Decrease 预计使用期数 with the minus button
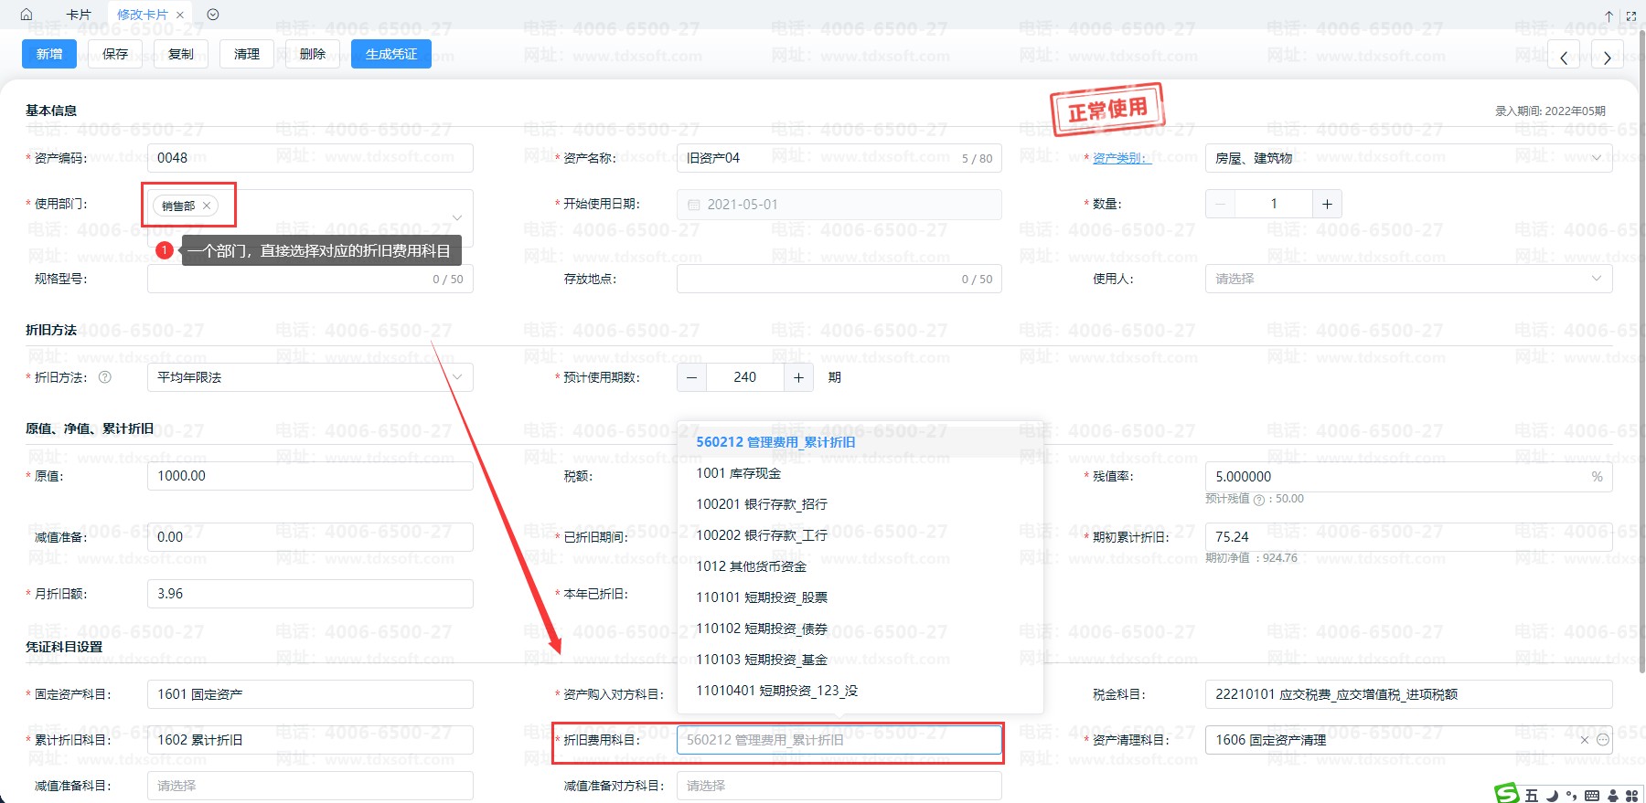This screenshot has height=803, width=1646. [x=691, y=377]
